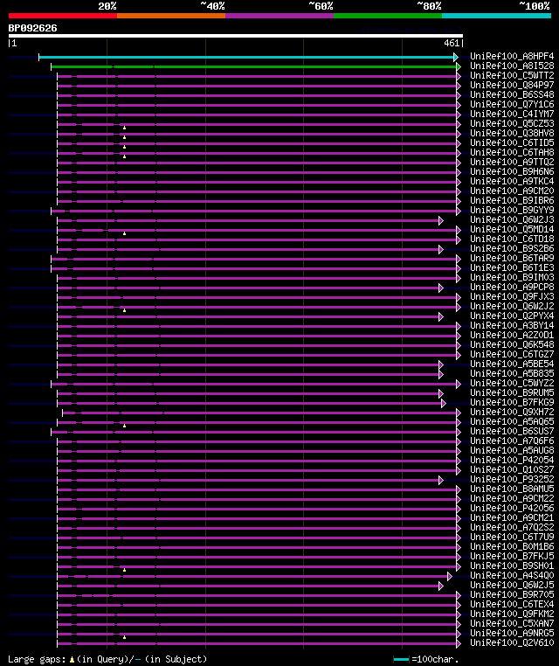The image size is (559, 666).
Task: Click the UniRef100_Q6W2J3 label
Action: (x=512, y=219)
